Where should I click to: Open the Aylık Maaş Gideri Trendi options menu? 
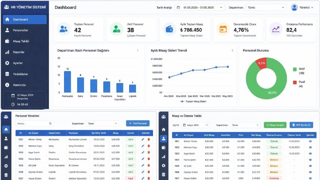[232, 50]
